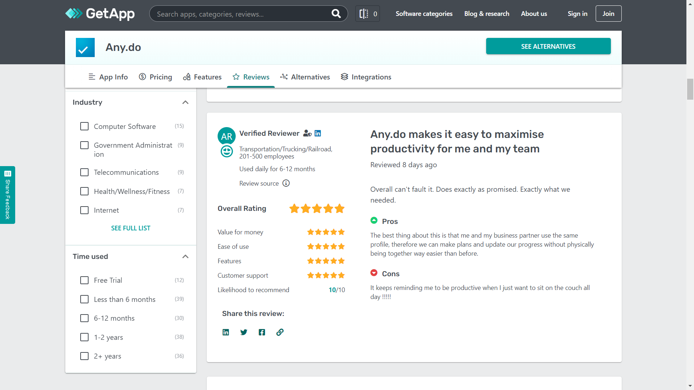Image resolution: width=694 pixels, height=390 pixels.
Task: Click the Review source info icon
Action: click(x=286, y=183)
